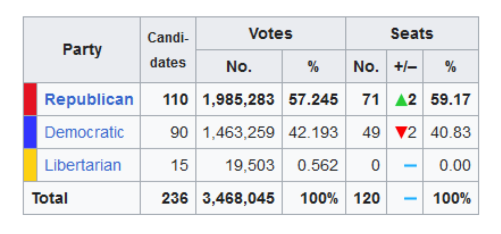
Task: Click the blue dash in Total row
Action: click(x=410, y=198)
